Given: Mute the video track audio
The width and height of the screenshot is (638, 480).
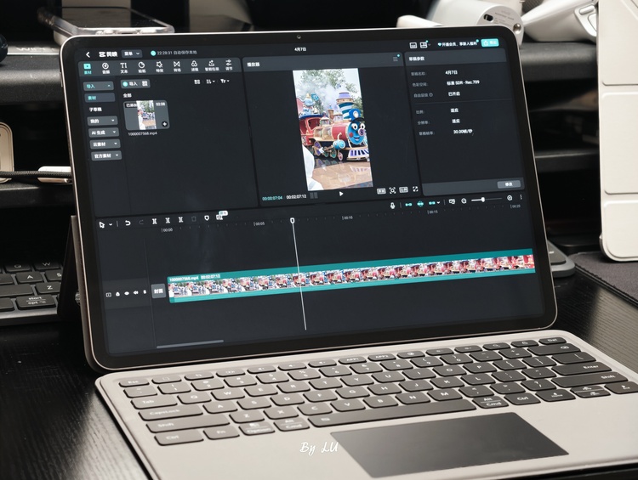Looking at the screenshot, I should tap(137, 294).
